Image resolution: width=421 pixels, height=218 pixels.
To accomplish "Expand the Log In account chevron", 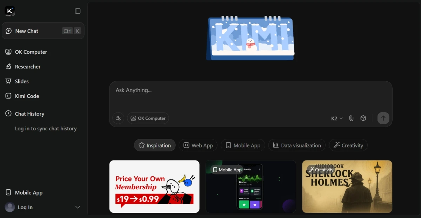I will coord(78,207).
